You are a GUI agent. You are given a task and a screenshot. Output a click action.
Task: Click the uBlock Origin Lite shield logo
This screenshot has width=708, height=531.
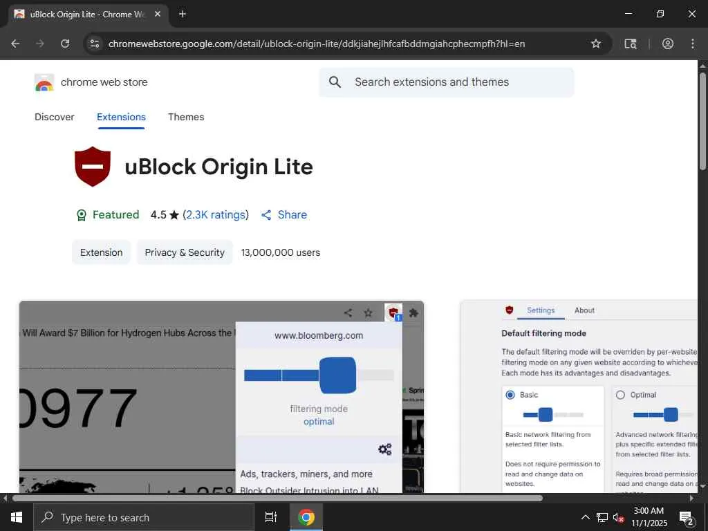point(93,167)
